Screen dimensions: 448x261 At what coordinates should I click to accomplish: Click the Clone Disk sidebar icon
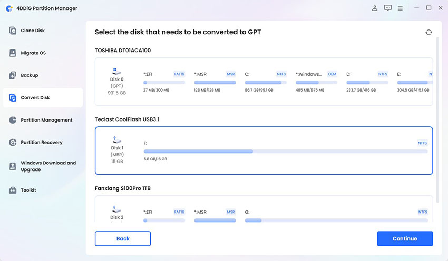click(x=13, y=31)
